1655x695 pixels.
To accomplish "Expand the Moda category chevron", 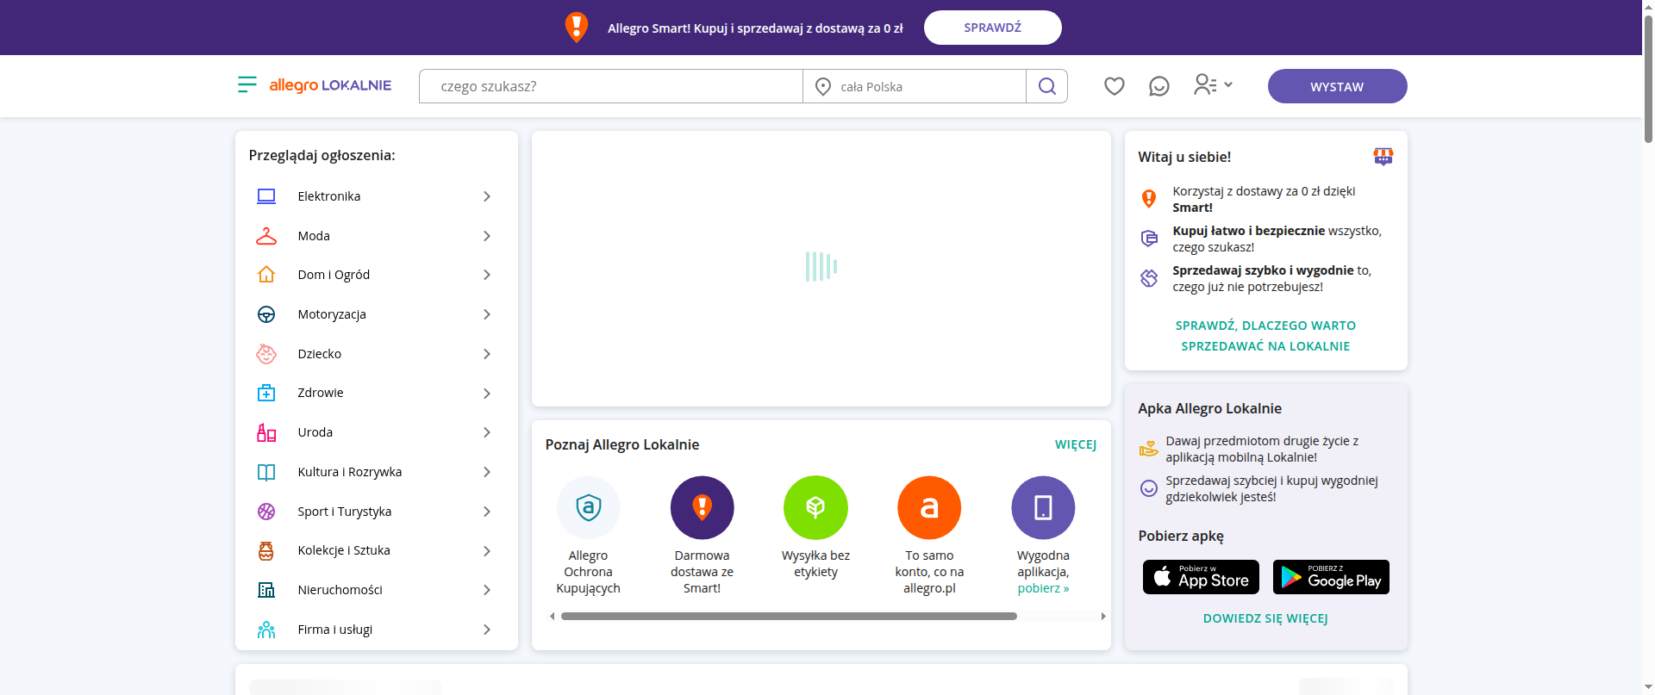I will [x=487, y=236].
